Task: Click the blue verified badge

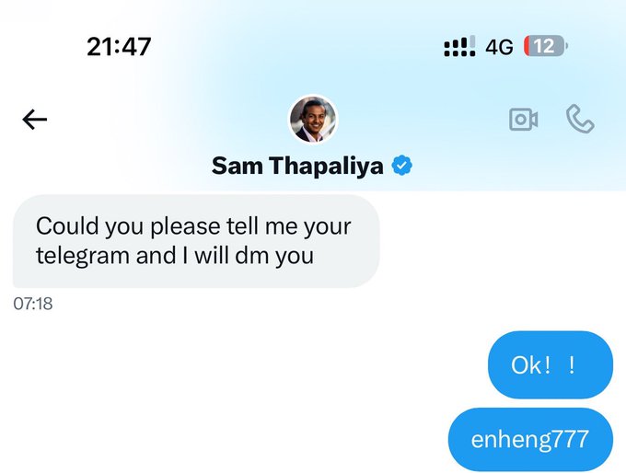Action: (402, 166)
